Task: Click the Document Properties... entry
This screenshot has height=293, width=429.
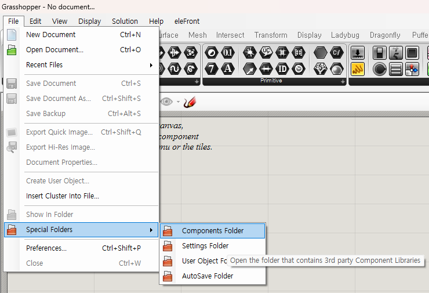Action: point(81,162)
